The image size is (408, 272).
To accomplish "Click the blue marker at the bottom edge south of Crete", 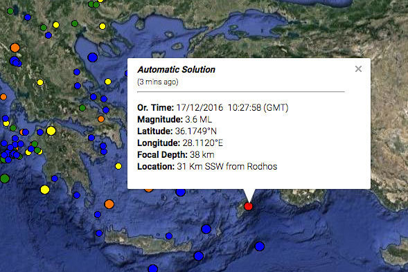I will pos(152,269).
